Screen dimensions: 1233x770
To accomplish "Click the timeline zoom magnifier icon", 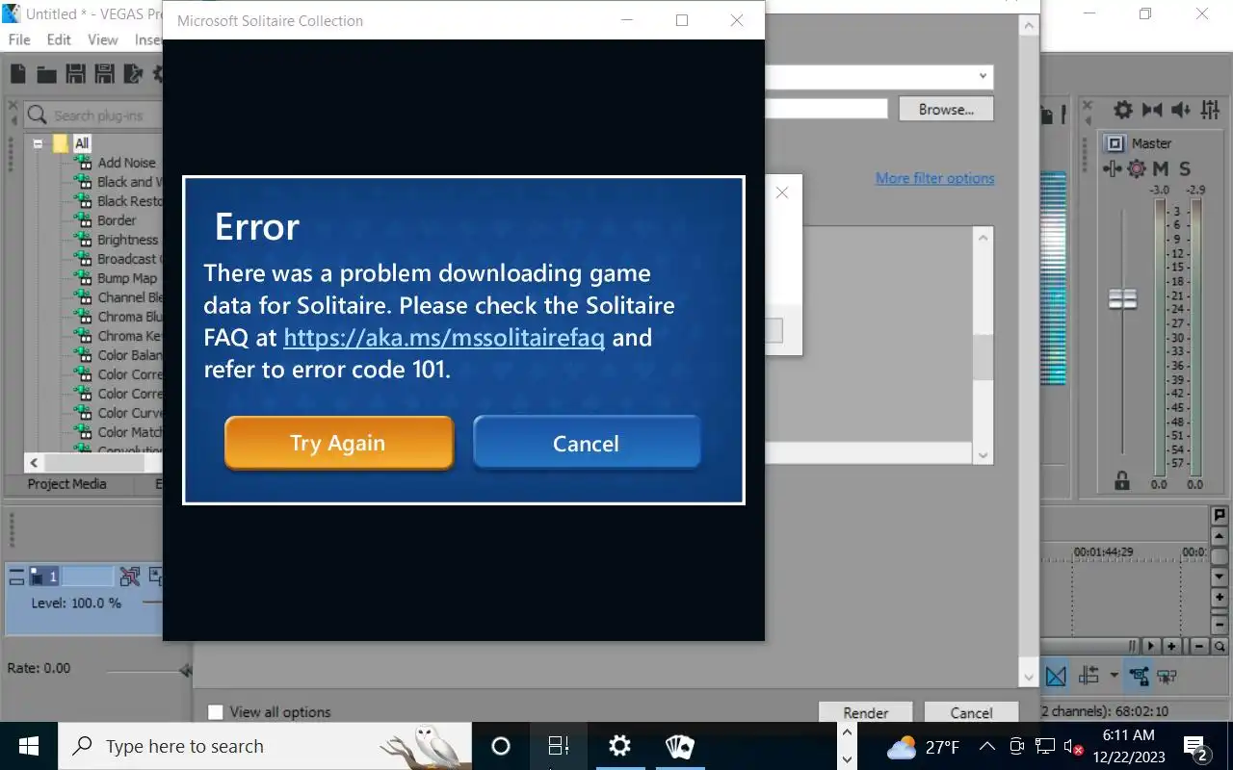I will [x=1220, y=647].
